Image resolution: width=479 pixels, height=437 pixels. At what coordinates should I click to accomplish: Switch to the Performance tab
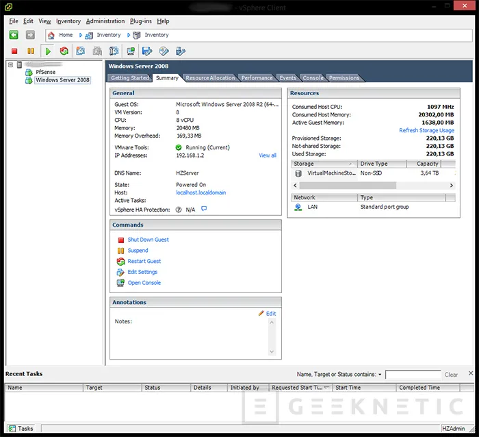click(x=257, y=78)
